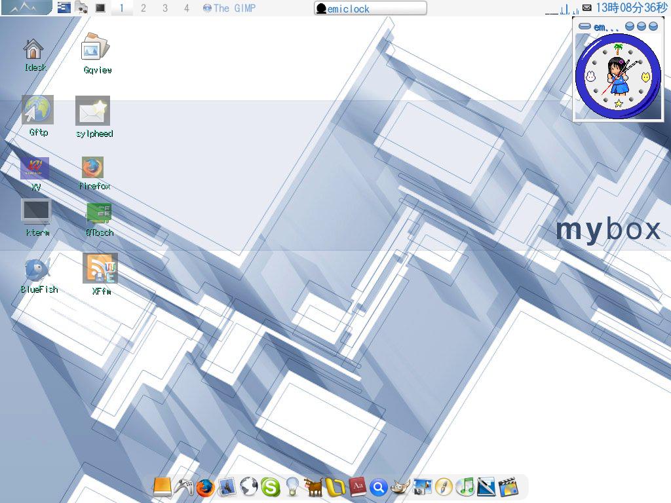Open the firefox desktop shortcut
This screenshot has height=503, width=671.
click(x=92, y=168)
